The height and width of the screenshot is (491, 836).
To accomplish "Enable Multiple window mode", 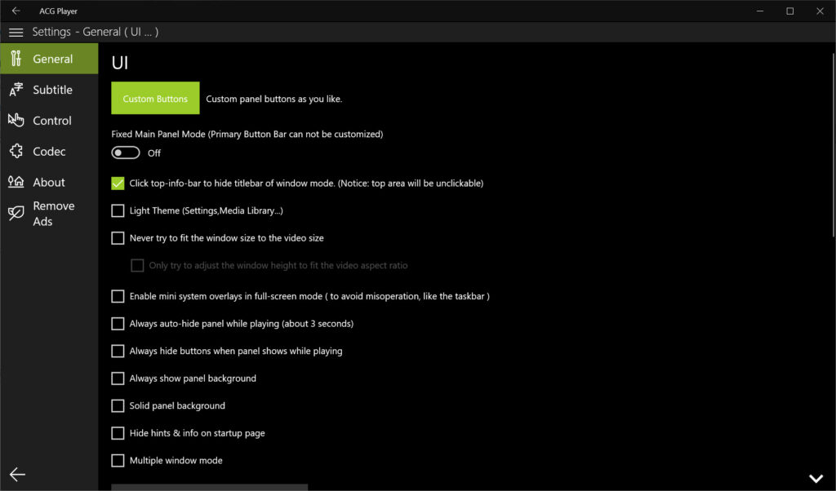I will [x=118, y=461].
